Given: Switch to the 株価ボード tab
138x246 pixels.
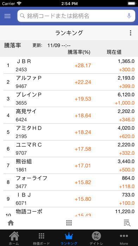Looking at the screenshot, I should pyautogui.click(x=42, y=238).
